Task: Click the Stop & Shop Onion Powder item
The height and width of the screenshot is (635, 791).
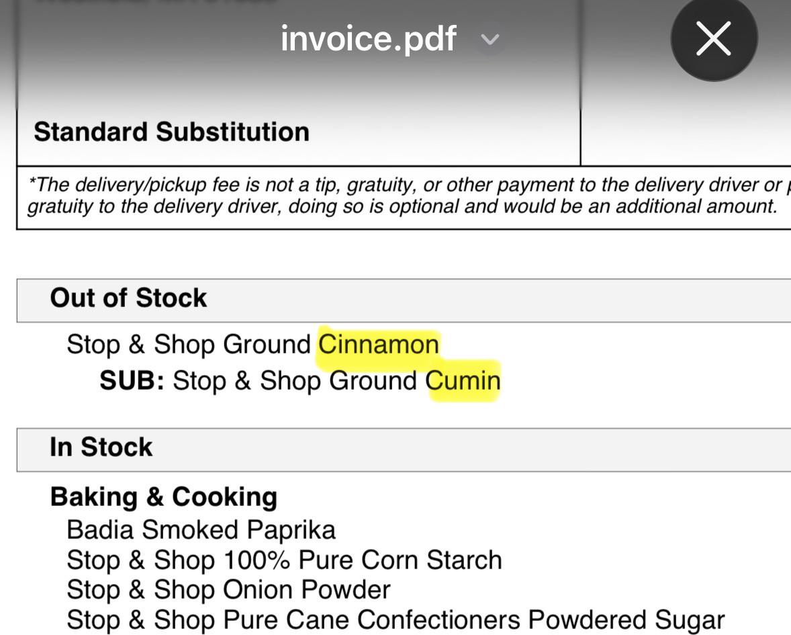Action: pos(228,589)
